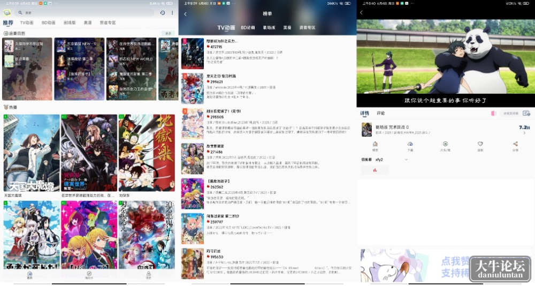
Task: Open the 在异世界获得超强能力 poster
Action: [x=89, y=153]
